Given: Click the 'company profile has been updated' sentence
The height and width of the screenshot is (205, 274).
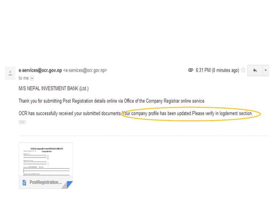Looking at the screenshot, I should [x=187, y=114].
